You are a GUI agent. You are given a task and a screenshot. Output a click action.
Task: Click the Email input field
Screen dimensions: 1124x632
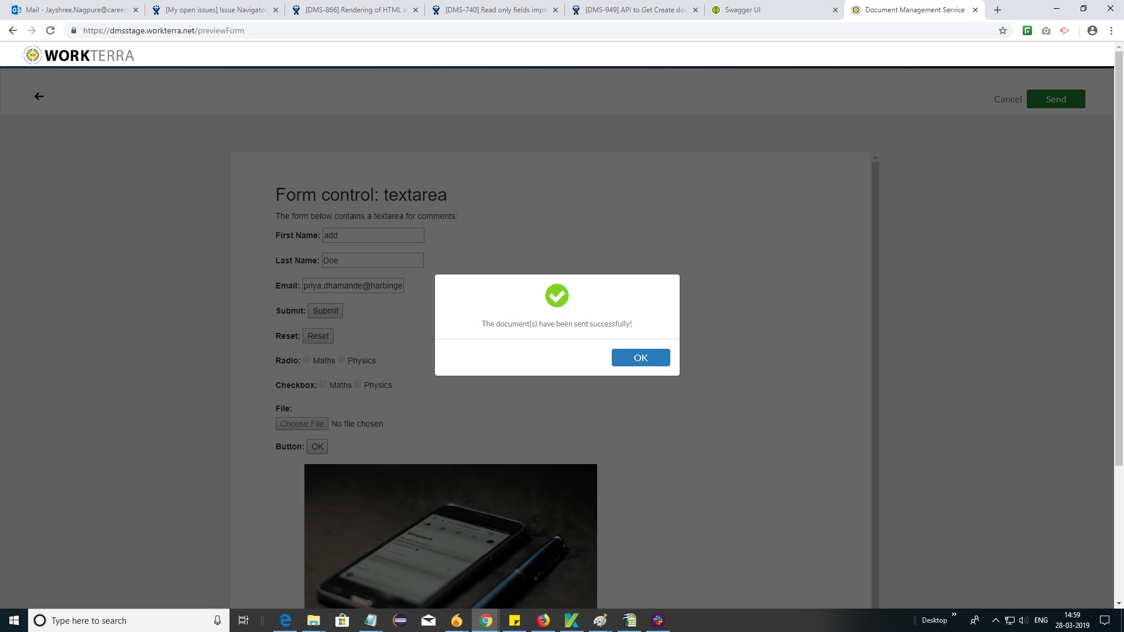(x=353, y=286)
